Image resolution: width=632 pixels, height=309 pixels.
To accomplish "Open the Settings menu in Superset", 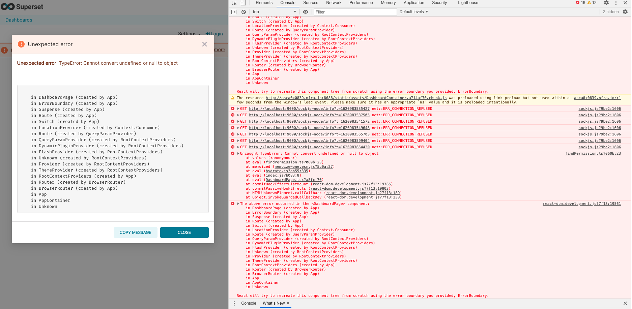I will click(x=189, y=34).
